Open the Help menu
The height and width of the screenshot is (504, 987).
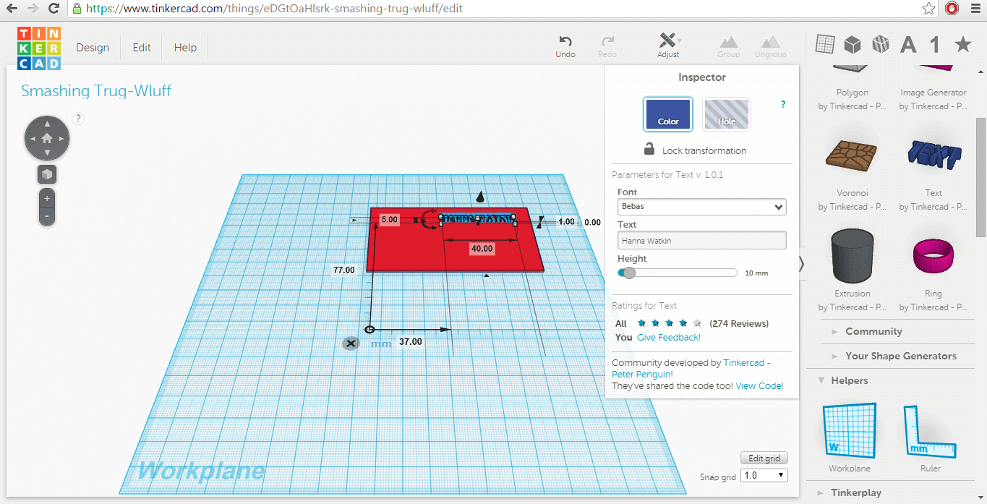tap(185, 48)
